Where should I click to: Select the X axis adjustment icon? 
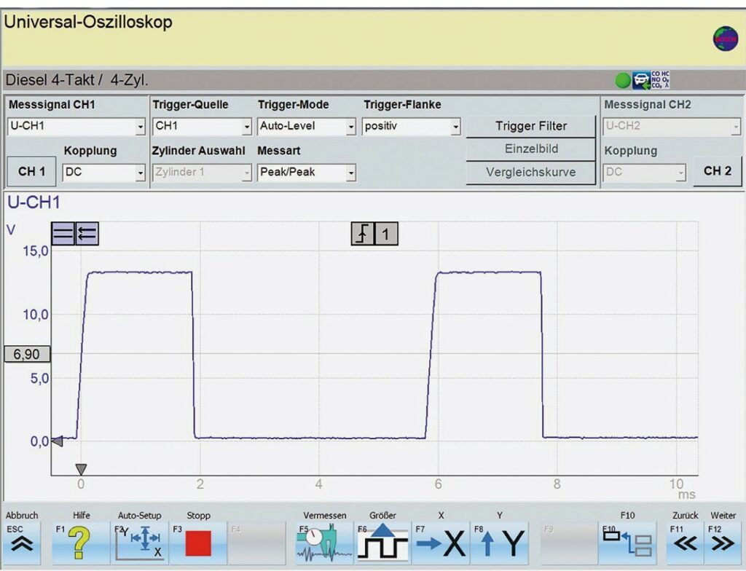point(441,543)
